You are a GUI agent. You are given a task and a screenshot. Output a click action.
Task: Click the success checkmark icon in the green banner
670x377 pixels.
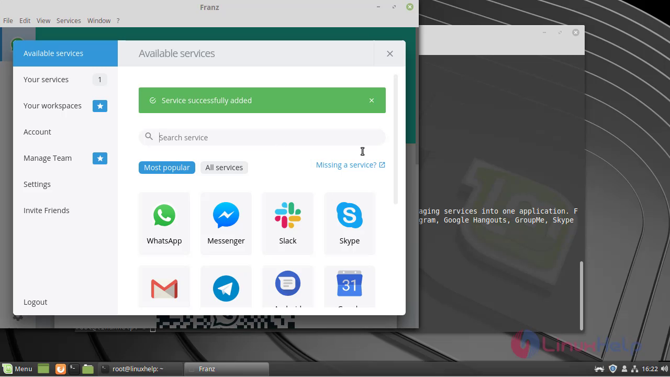click(x=153, y=101)
